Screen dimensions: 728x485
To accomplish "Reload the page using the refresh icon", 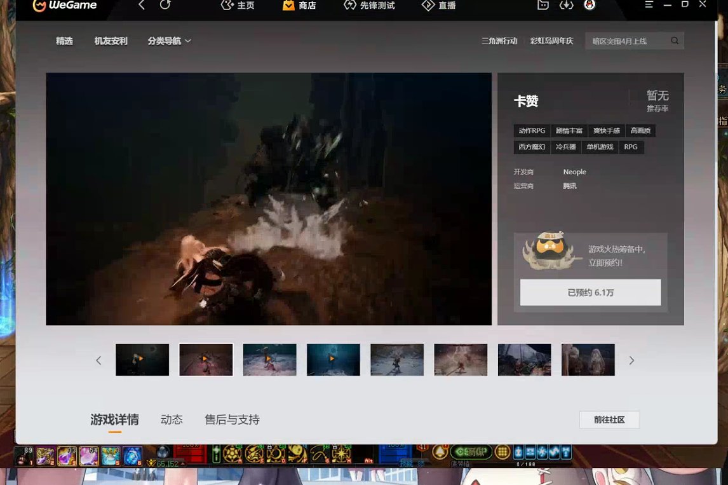I will [165, 5].
